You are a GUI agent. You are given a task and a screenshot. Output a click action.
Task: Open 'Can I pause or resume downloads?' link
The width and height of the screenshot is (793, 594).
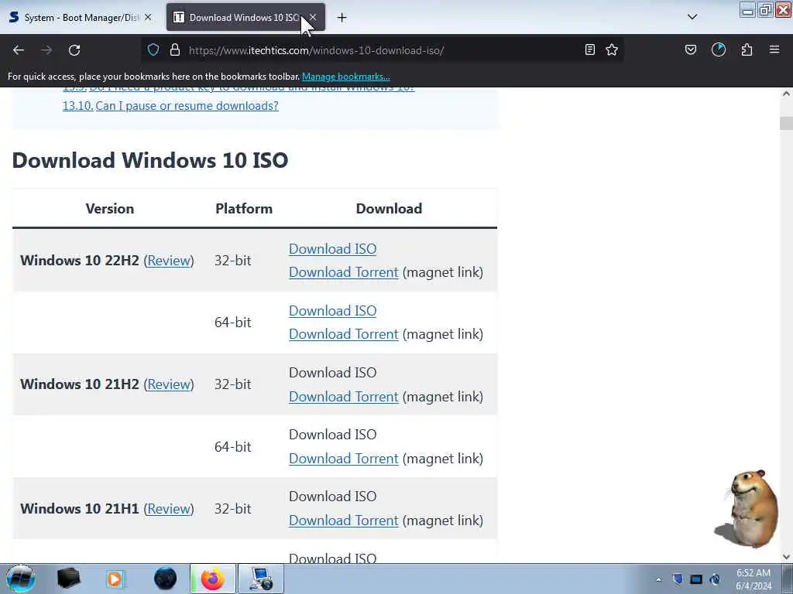coord(187,105)
